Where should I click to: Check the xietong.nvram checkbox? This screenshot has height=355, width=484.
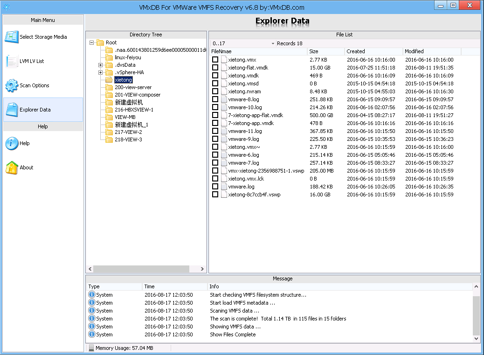(x=215, y=91)
